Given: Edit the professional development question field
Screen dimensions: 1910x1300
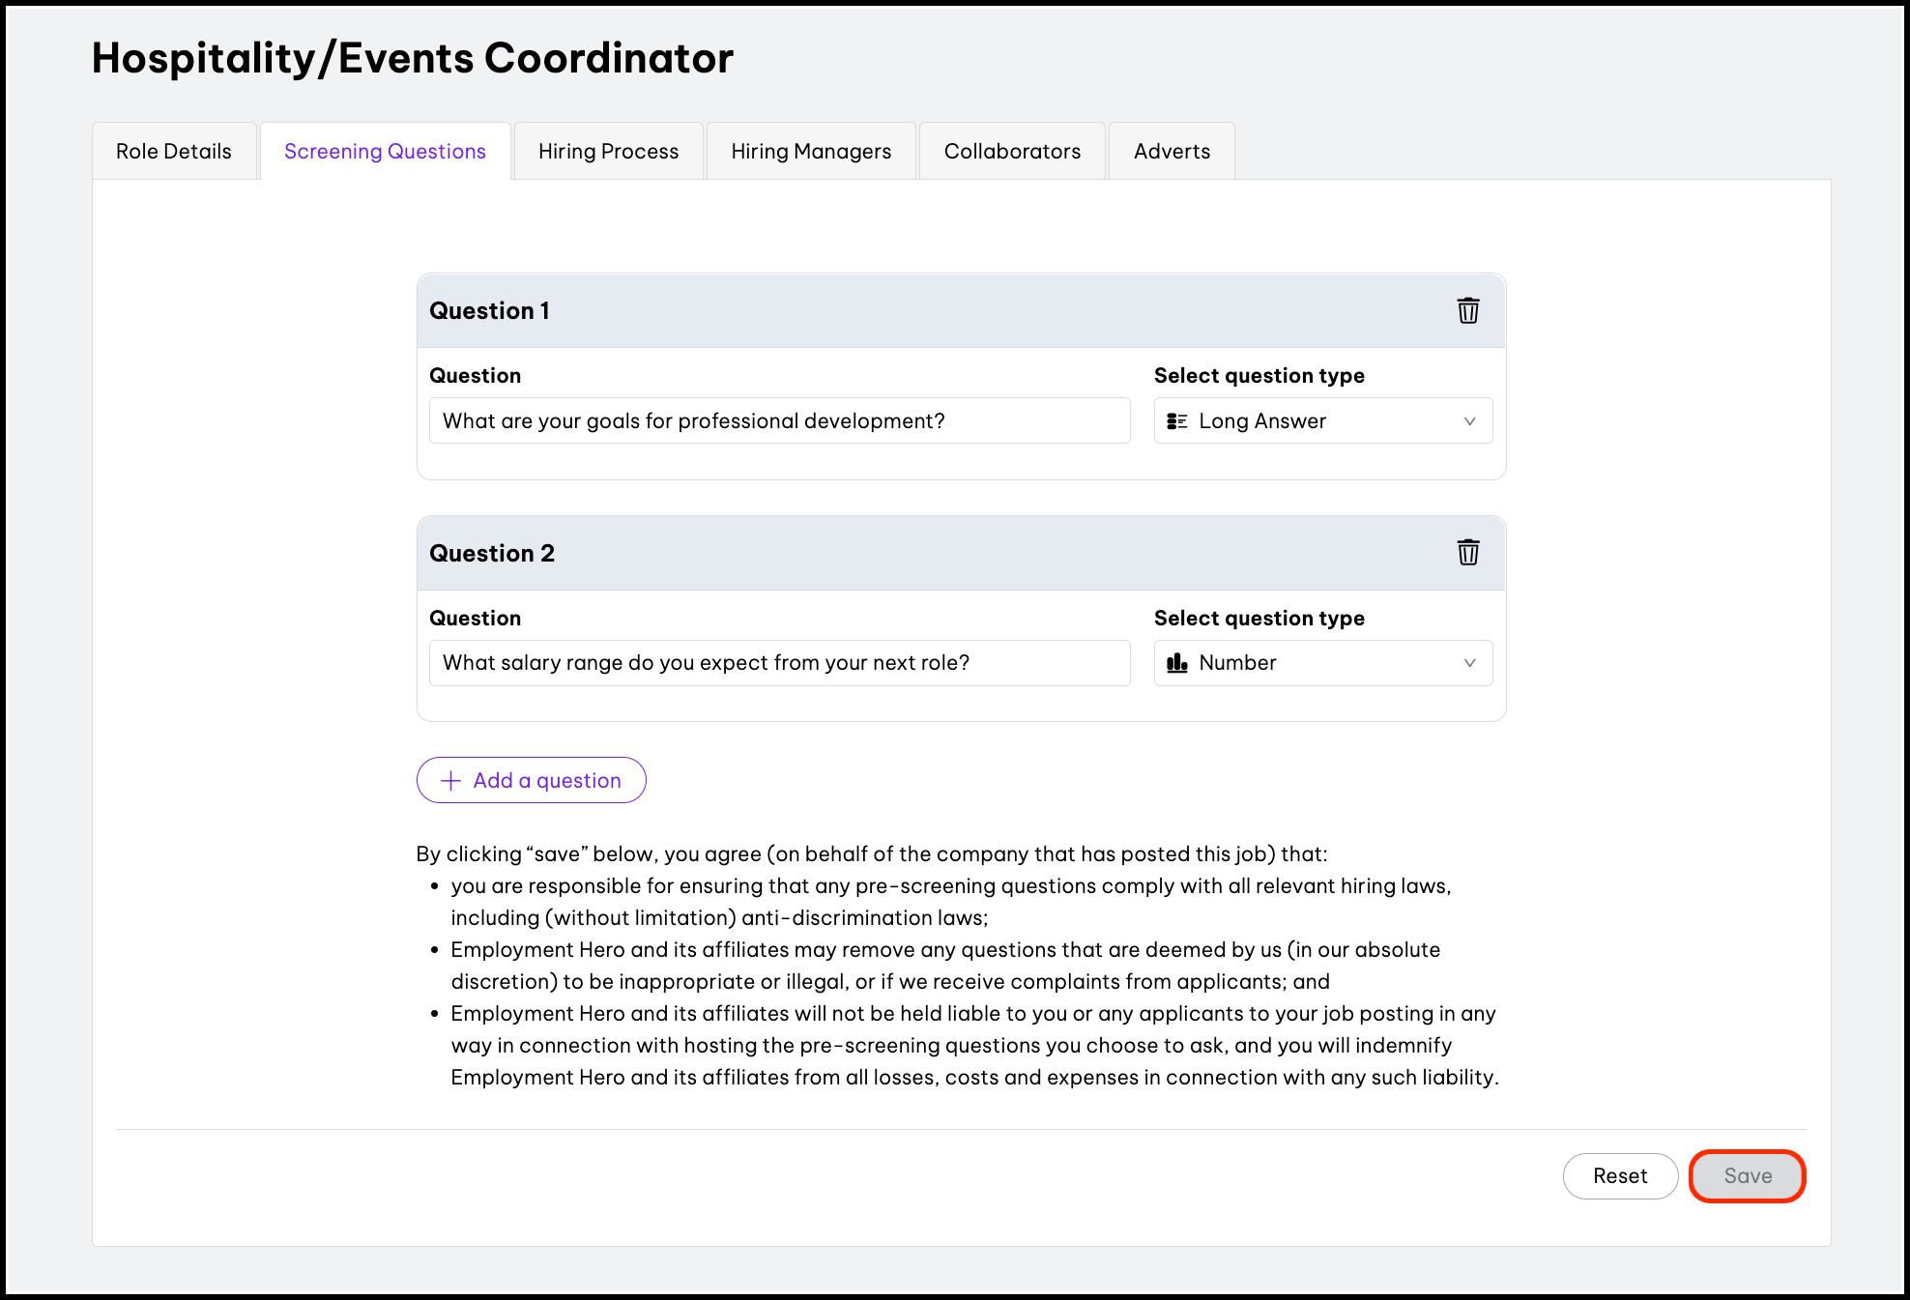Looking at the screenshot, I should coord(779,421).
